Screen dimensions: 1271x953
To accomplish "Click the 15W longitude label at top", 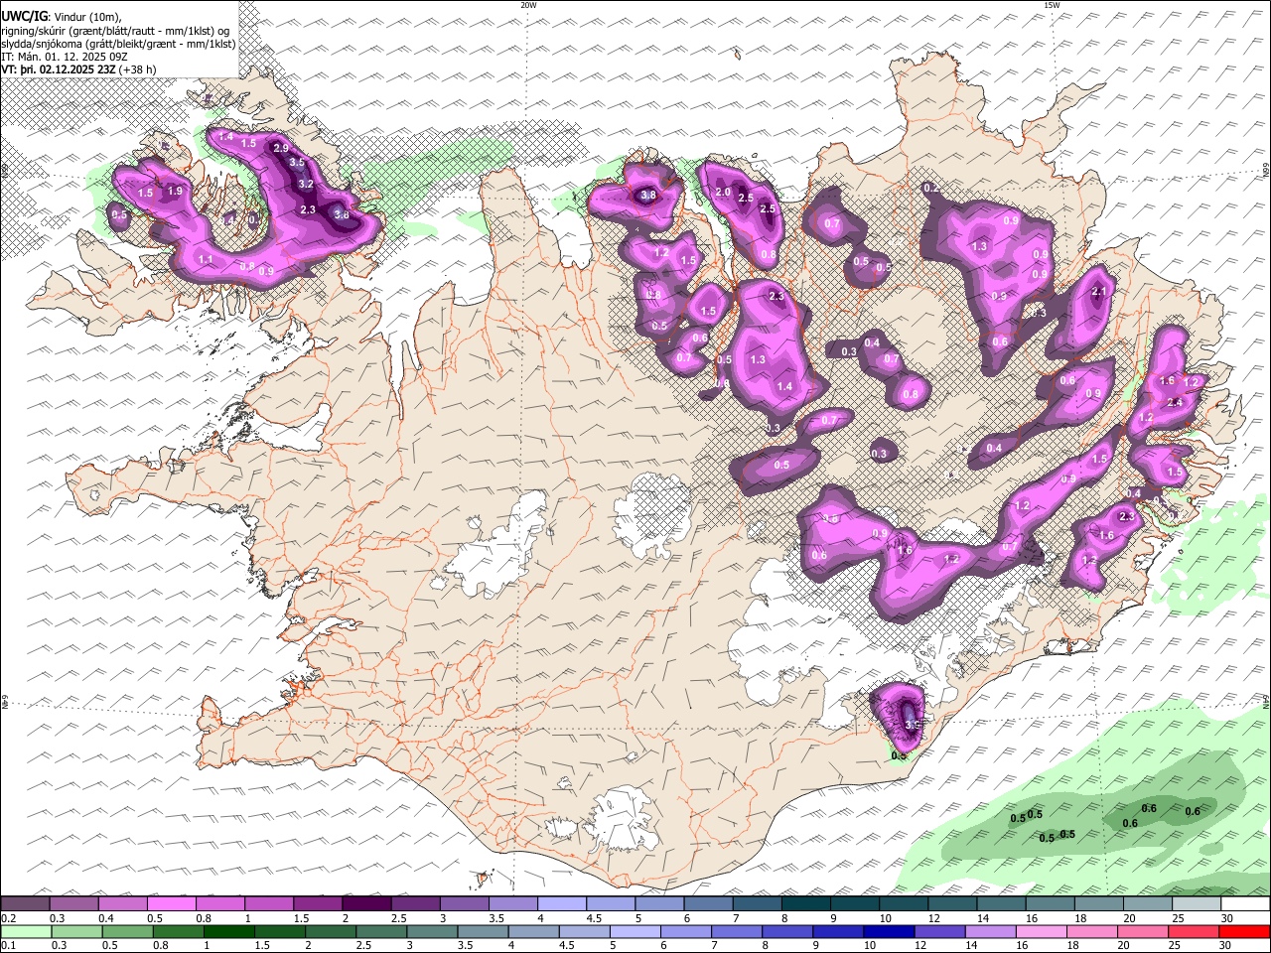I will click(x=1051, y=5).
